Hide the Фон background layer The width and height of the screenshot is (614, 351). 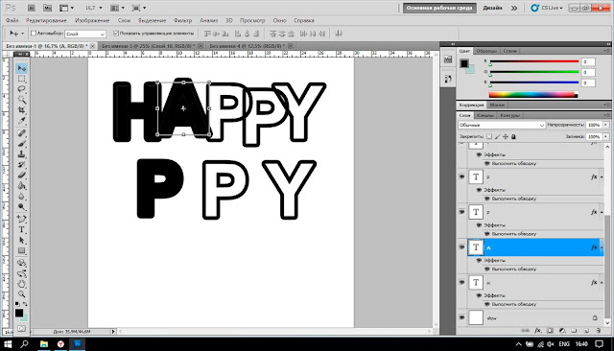pos(462,317)
